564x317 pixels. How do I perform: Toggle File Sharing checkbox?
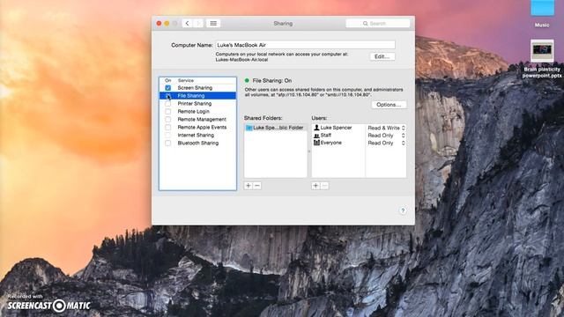(168, 96)
